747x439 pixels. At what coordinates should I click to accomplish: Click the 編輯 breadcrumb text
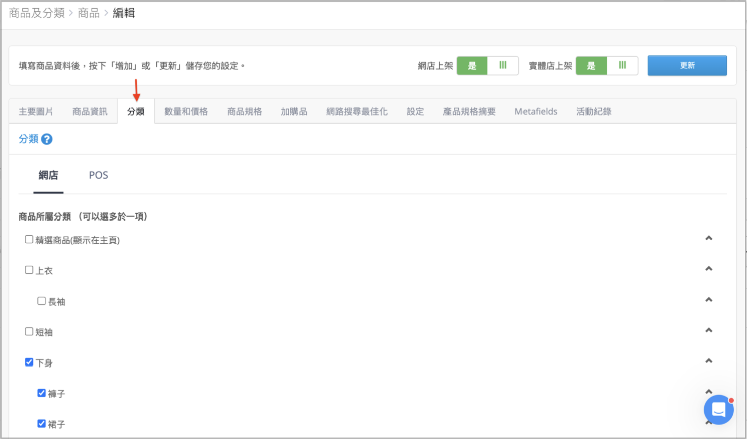point(124,13)
